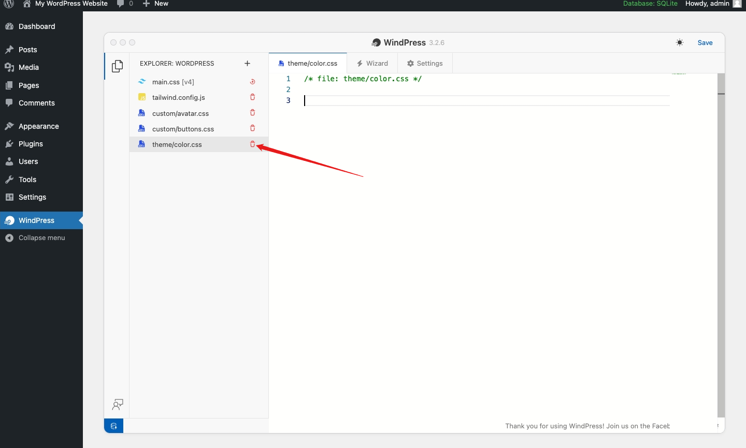
Task: Click the Save button
Action: tap(705, 42)
